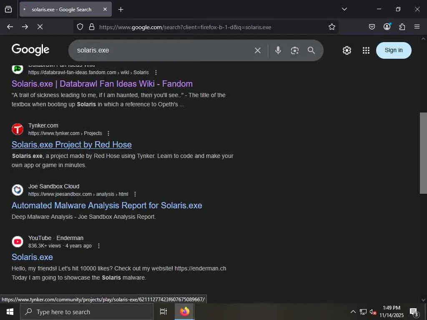Click the Windows taskbar search box
Image resolution: width=427 pixels, height=320 pixels.
pos(87,312)
